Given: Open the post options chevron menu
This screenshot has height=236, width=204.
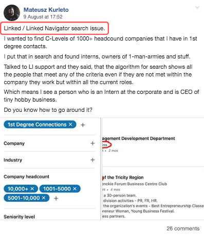Looking at the screenshot, I should point(197,8).
